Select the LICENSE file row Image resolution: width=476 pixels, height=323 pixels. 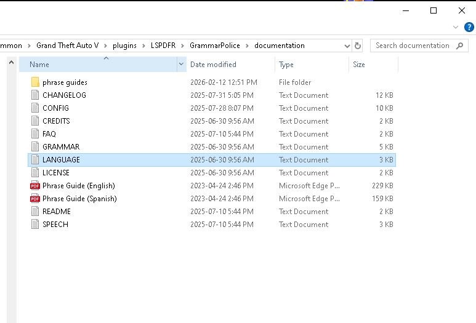(56, 173)
